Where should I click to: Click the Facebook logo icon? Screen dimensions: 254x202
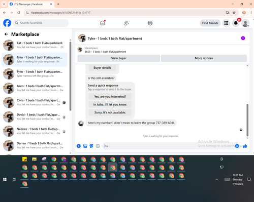tap(7, 23)
